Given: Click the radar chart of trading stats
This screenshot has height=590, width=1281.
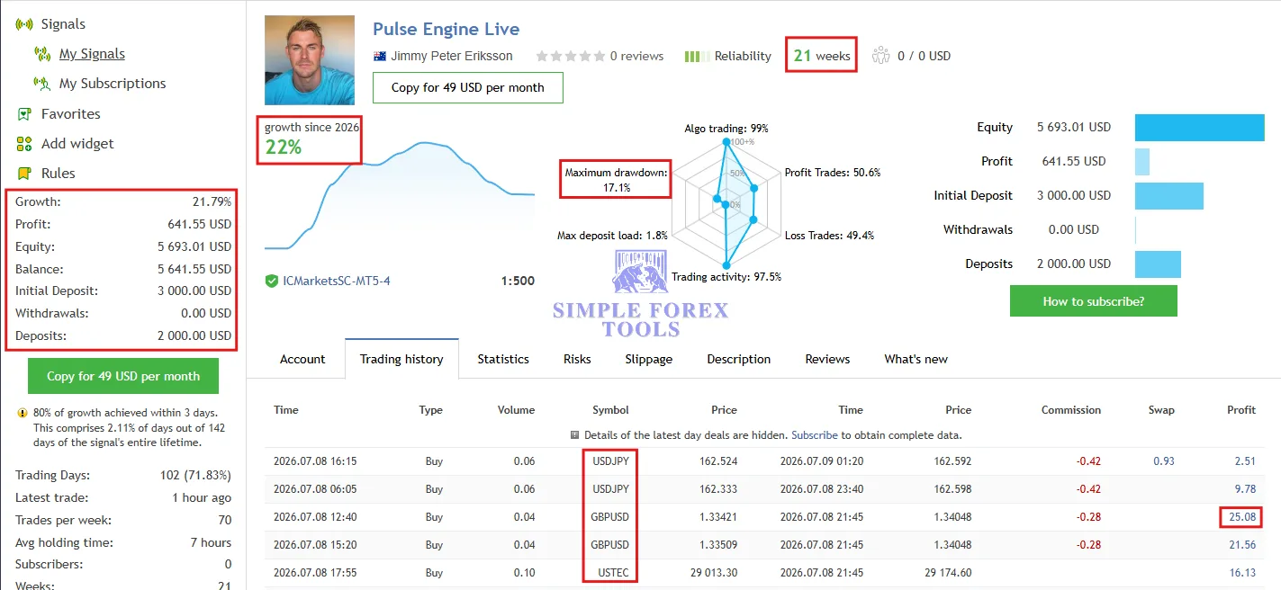Looking at the screenshot, I should click(726, 205).
